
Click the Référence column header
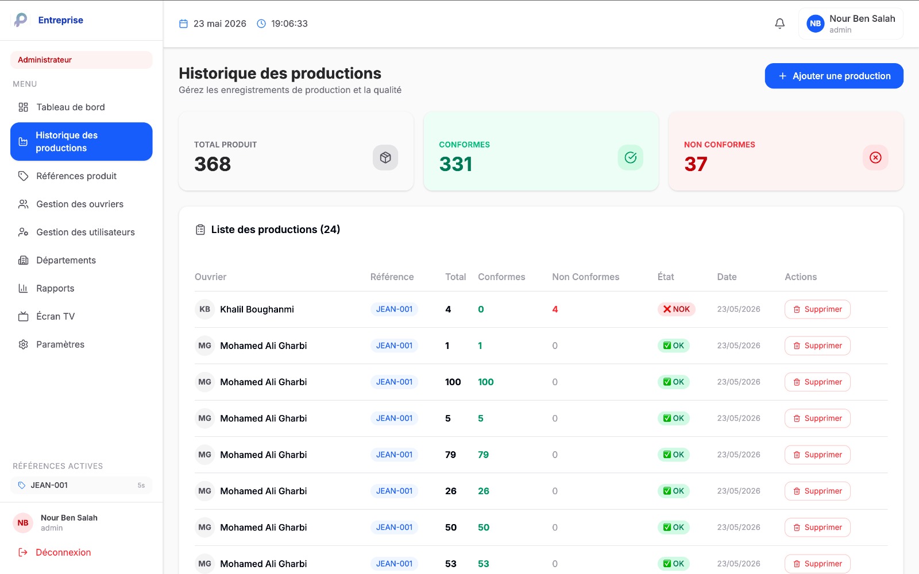392,277
